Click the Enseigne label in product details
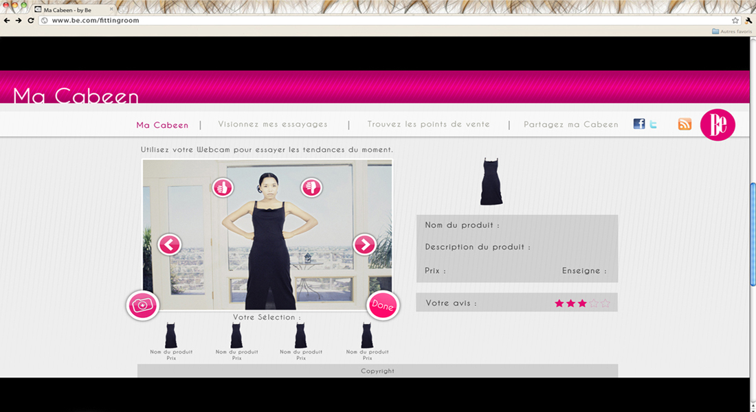 pos(584,271)
